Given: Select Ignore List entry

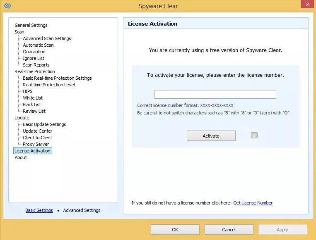Looking at the screenshot, I should pyautogui.click(x=34, y=58).
